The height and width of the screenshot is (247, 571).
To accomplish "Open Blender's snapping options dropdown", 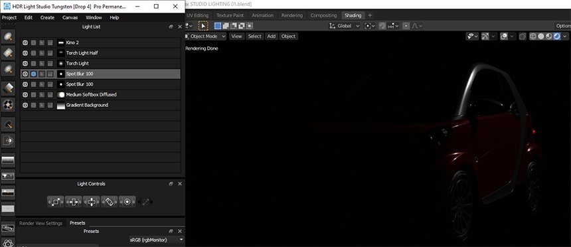I will pos(394,26).
